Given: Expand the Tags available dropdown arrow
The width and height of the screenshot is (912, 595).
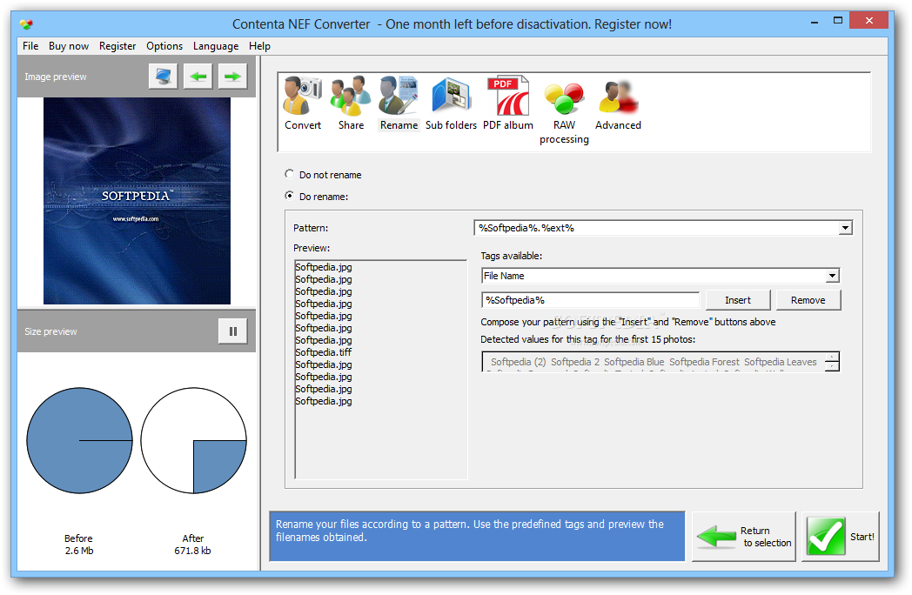Looking at the screenshot, I should pos(832,276).
